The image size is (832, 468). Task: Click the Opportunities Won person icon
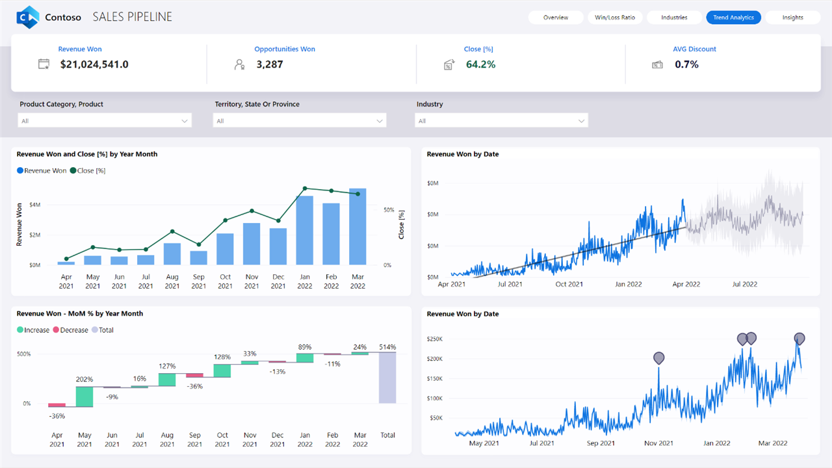[x=240, y=64]
